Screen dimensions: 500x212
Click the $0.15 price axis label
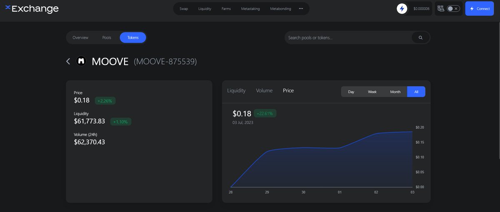point(420,142)
